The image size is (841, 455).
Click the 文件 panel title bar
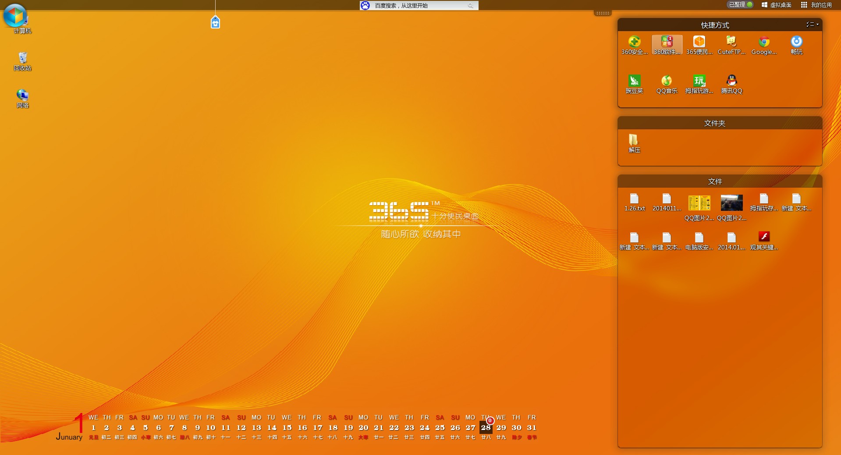point(720,181)
